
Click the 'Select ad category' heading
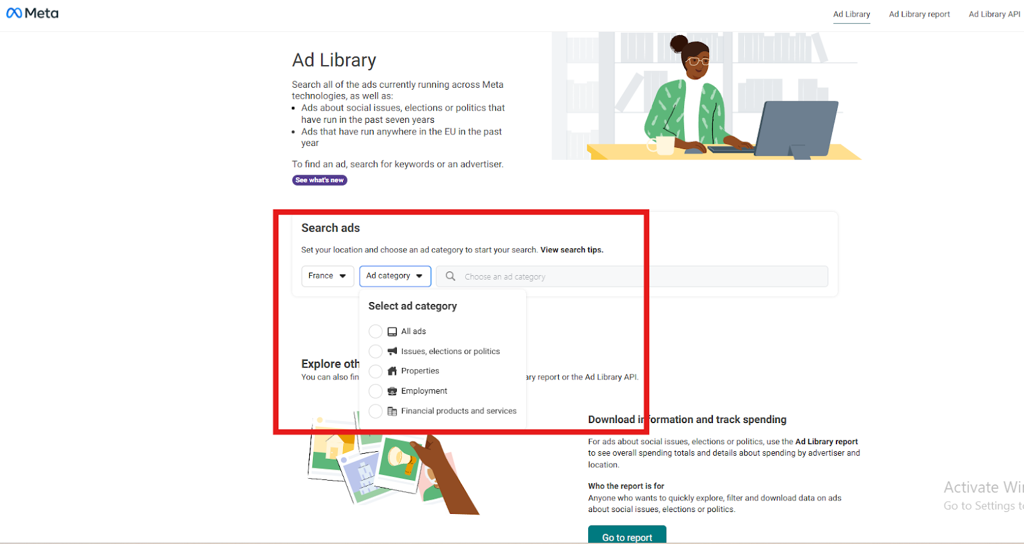[413, 306]
